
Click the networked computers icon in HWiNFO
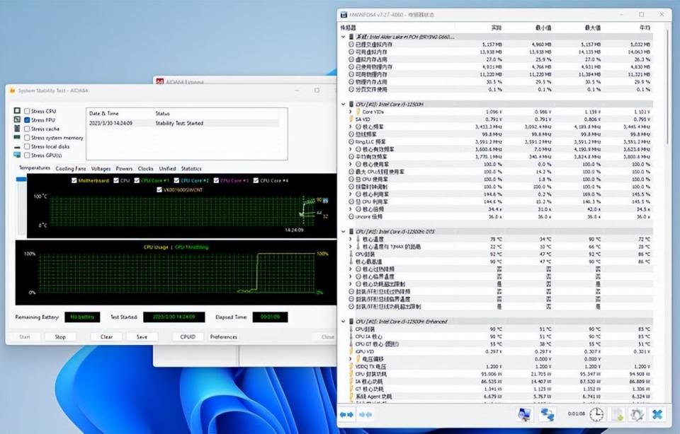pyautogui.click(x=547, y=414)
